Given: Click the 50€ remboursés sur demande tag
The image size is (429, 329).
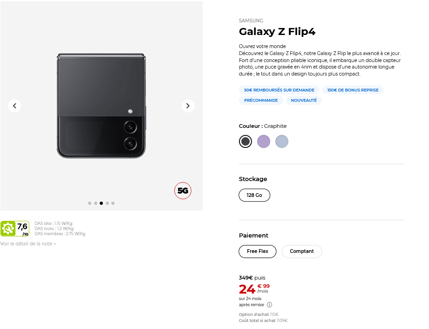Looking at the screenshot, I should point(279,90).
